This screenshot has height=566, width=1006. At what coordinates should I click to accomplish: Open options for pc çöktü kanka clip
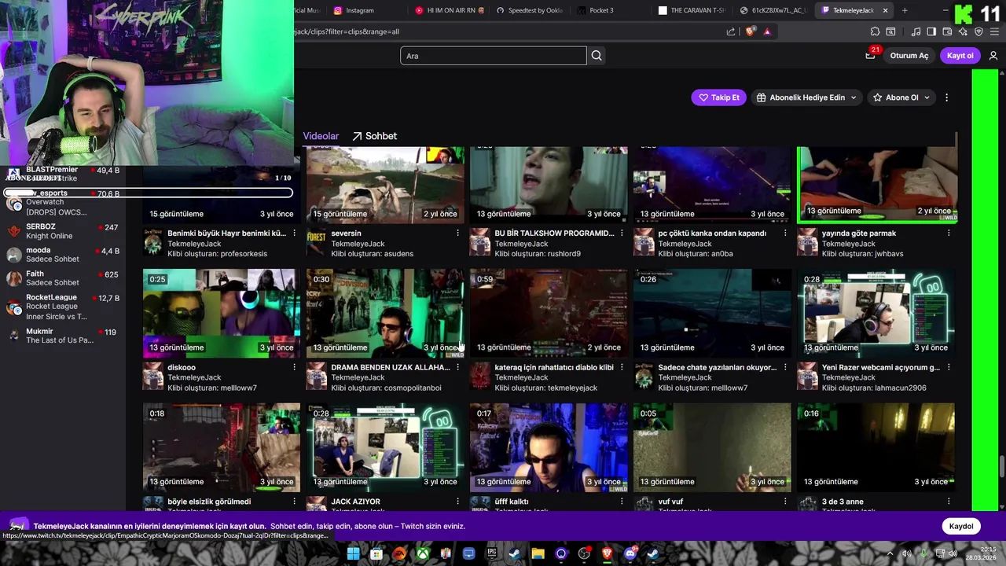pyautogui.click(x=785, y=233)
